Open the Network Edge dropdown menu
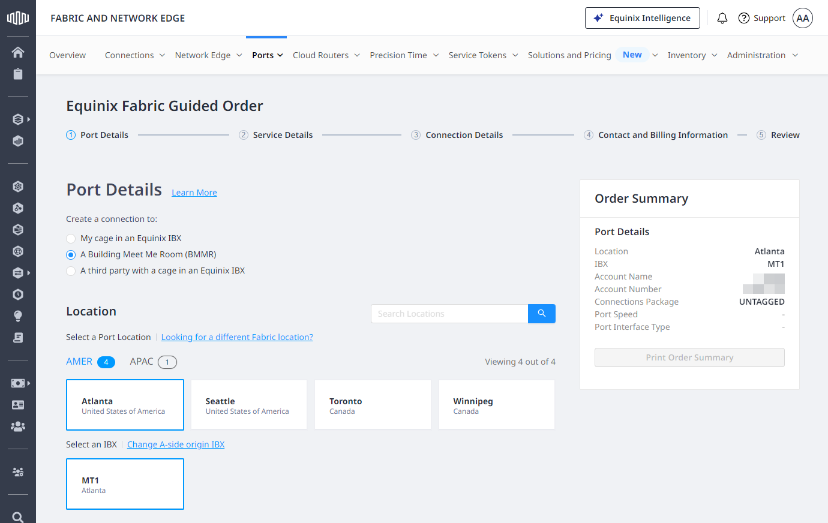Viewport: 828px width, 523px height. click(209, 55)
